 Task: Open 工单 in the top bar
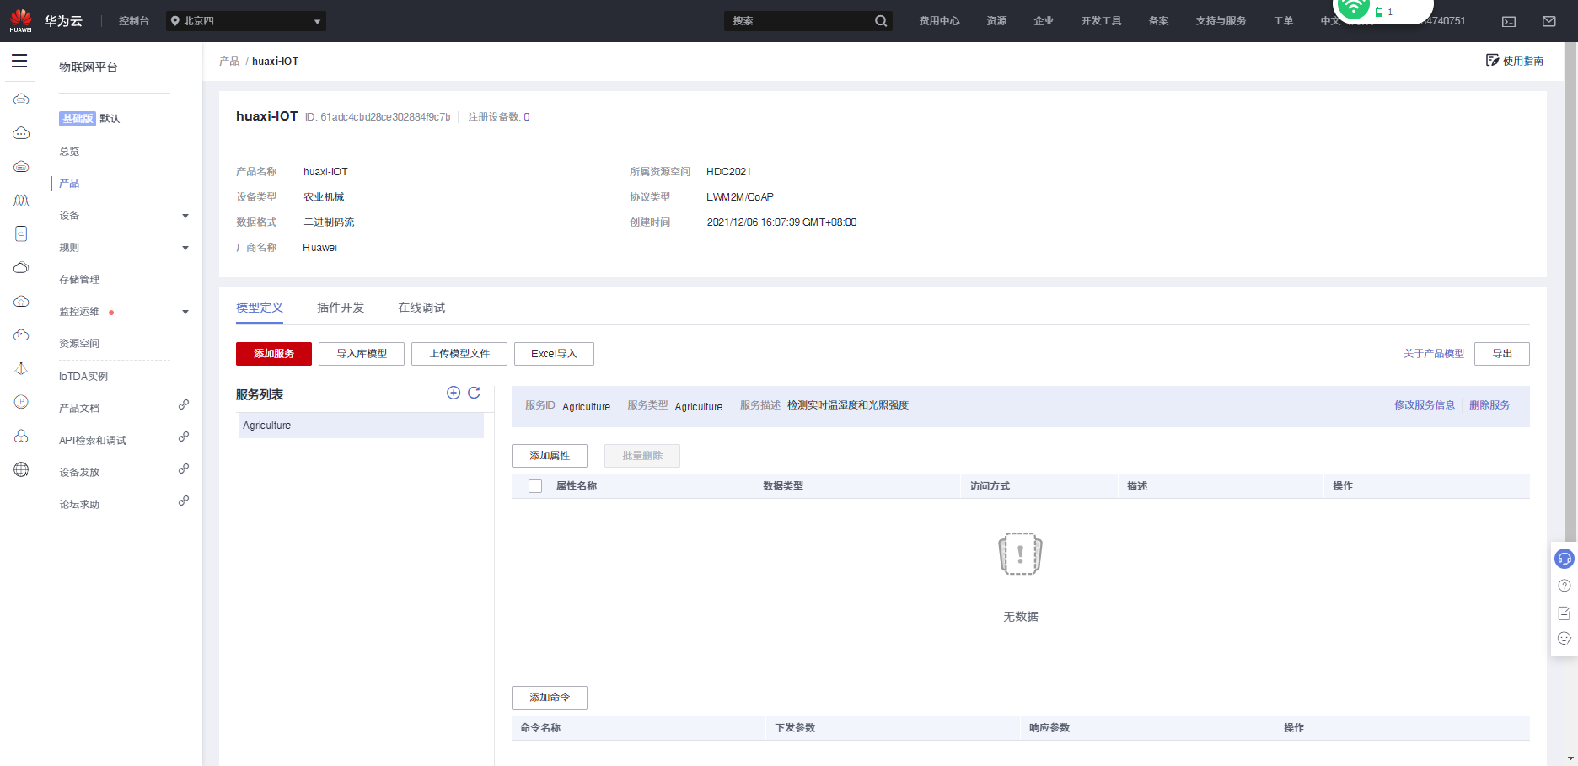1283,21
